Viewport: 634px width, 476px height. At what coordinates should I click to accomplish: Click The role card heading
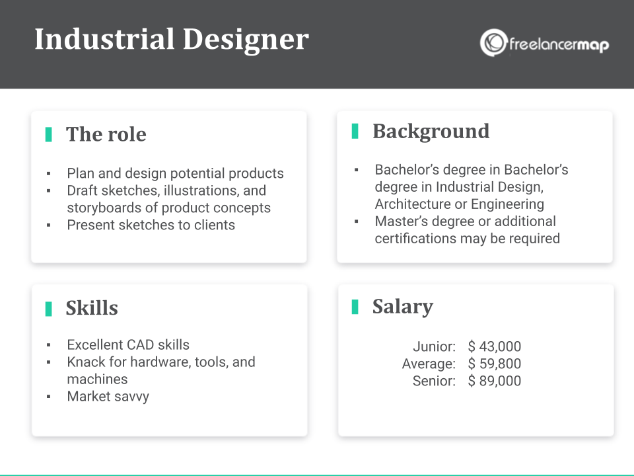tap(106, 134)
